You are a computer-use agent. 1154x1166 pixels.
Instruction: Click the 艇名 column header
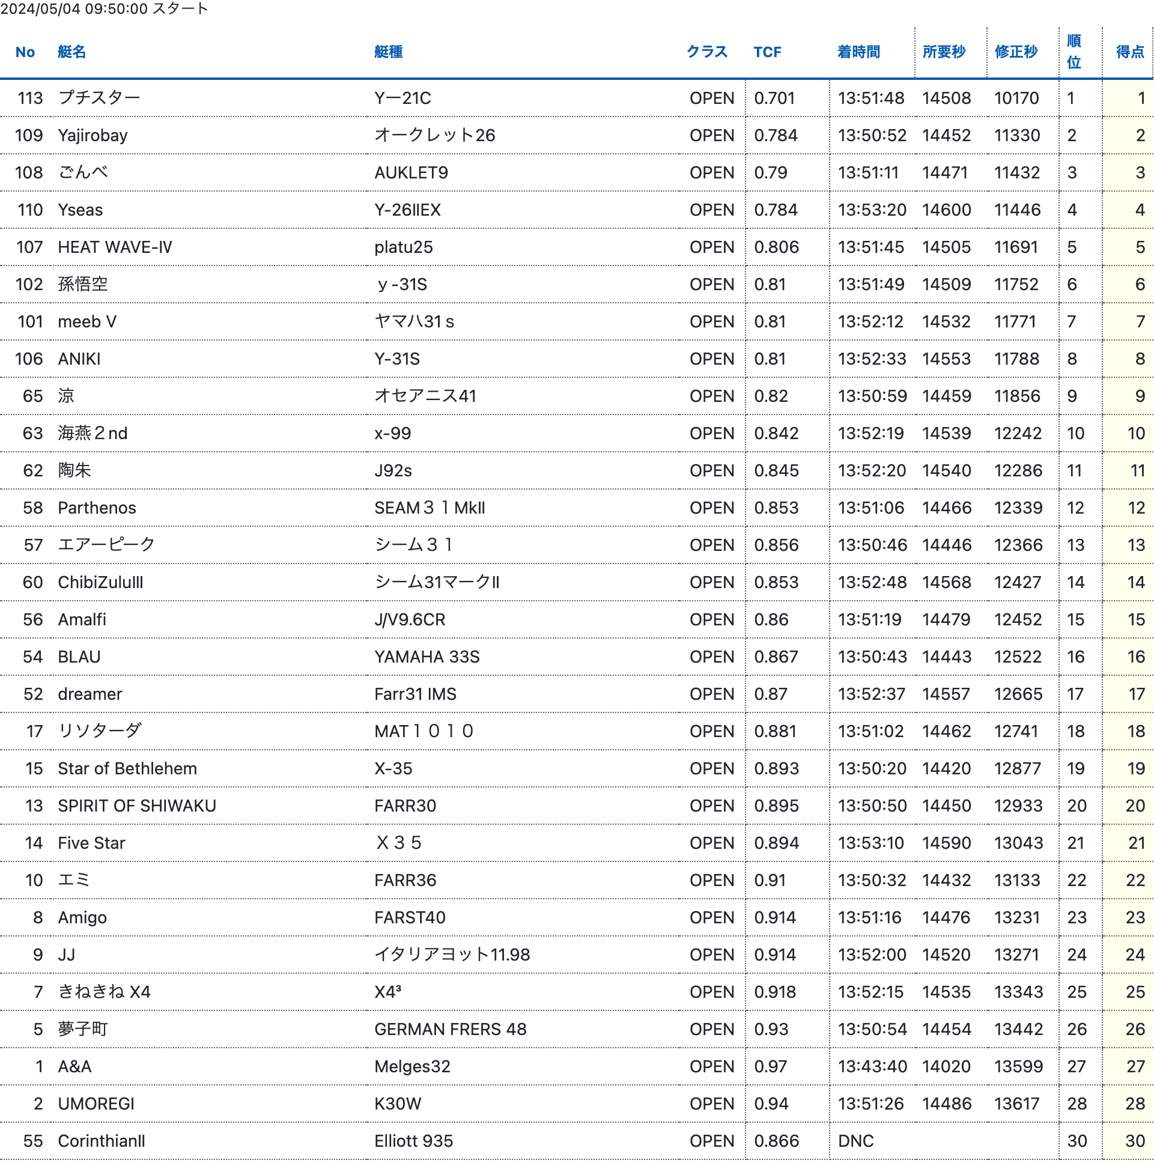pyautogui.click(x=72, y=52)
